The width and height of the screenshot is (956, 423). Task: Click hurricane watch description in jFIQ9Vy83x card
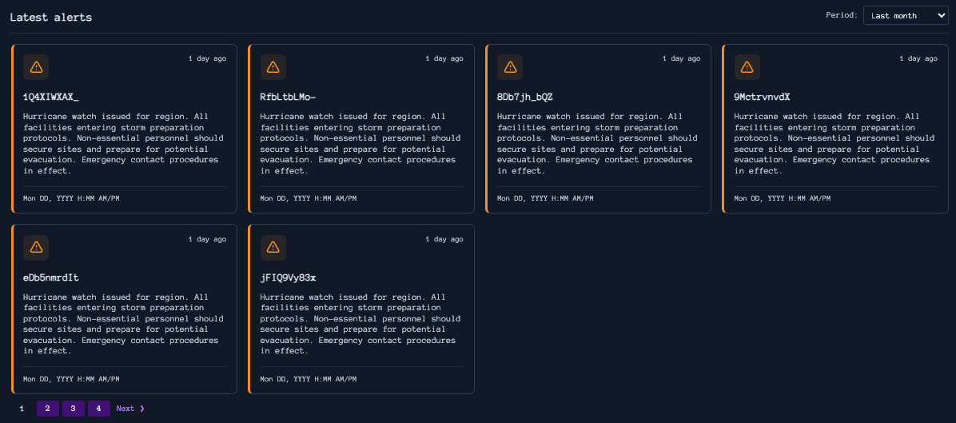tap(361, 324)
